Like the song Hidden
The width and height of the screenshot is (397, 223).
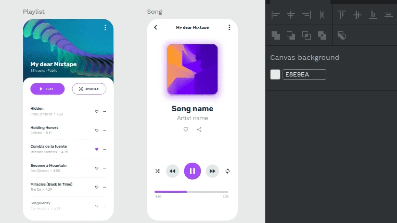97,111
